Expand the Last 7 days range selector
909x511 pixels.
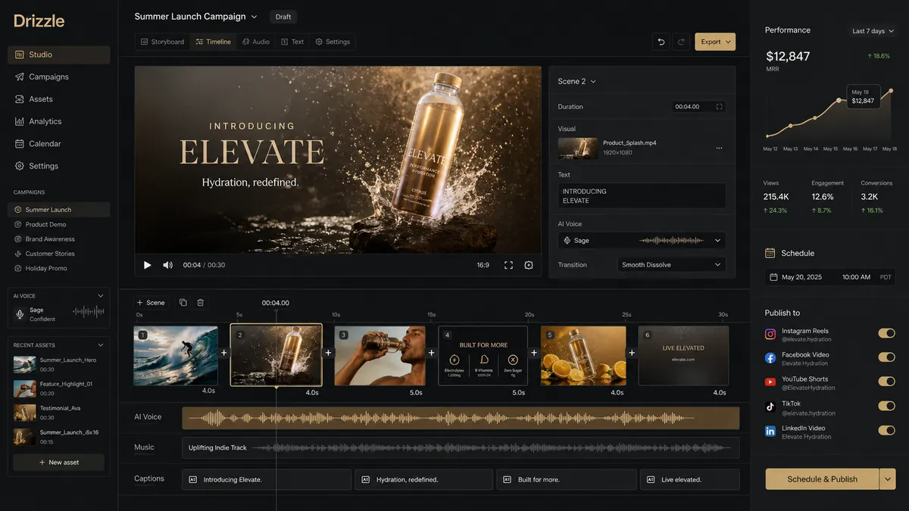[x=873, y=31]
